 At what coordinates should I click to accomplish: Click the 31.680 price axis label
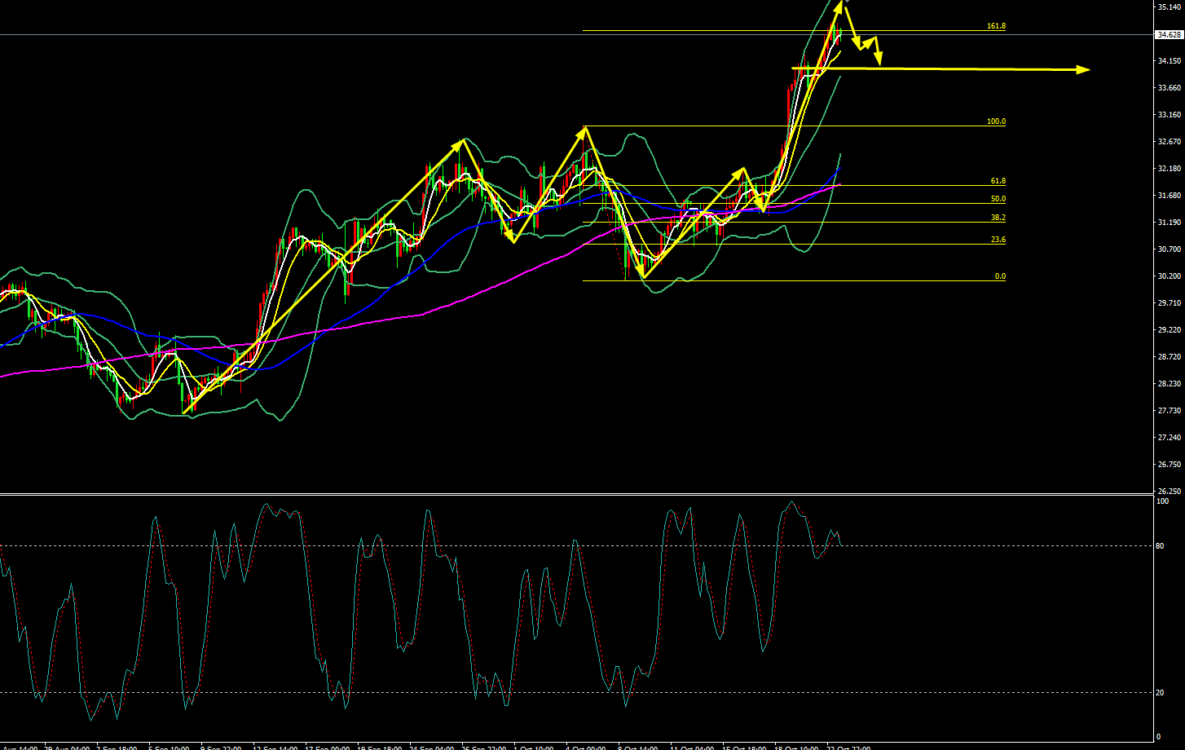[x=1168, y=196]
